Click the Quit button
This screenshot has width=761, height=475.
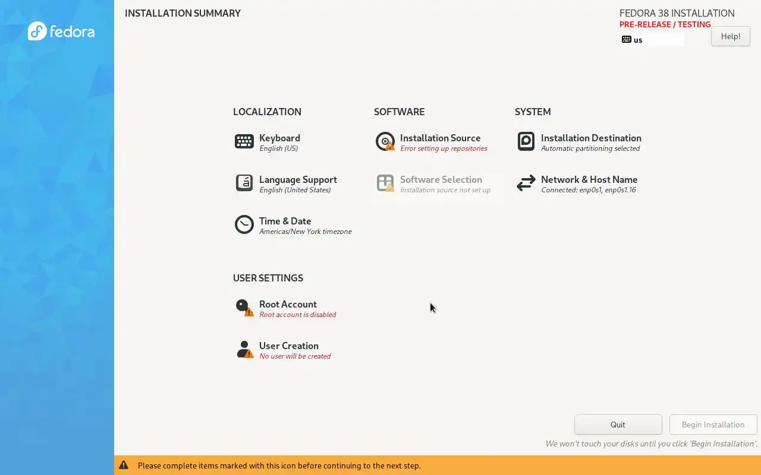[x=618, y=425]
